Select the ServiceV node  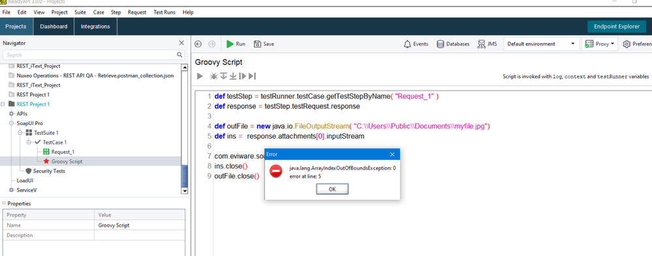(26, 190)
